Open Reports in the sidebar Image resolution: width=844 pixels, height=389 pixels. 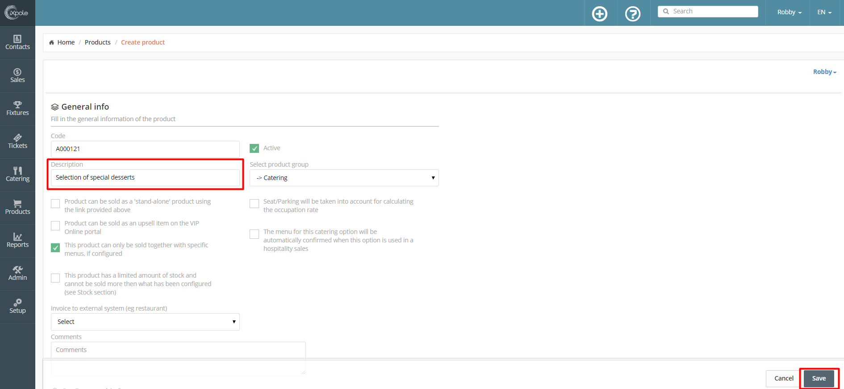coord(17,241)
